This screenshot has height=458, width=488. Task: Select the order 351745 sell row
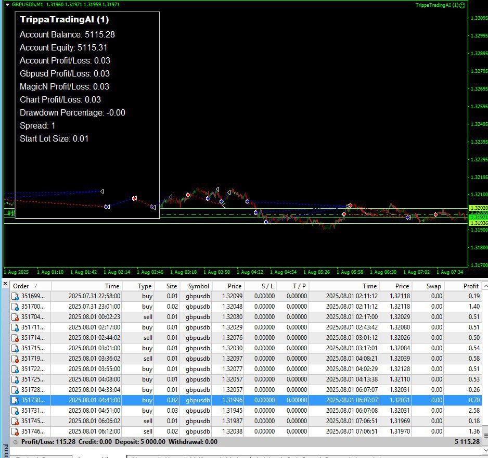(246, 421)
